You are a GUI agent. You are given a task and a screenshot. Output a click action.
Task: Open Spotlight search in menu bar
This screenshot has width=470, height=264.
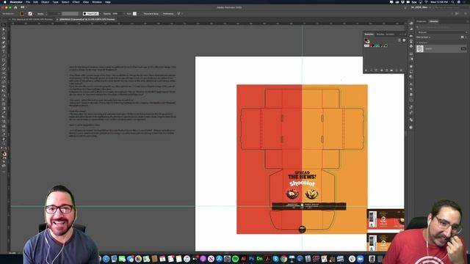[452, 1]
